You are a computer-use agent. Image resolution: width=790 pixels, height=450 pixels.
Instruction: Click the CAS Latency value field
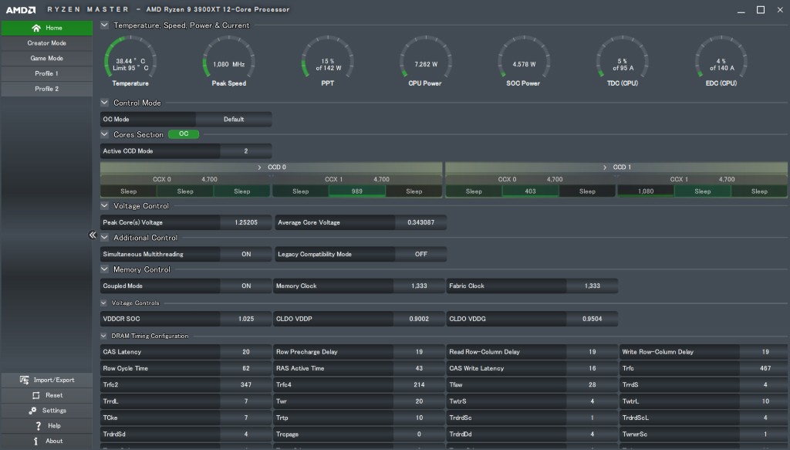[x=245, y=352]
